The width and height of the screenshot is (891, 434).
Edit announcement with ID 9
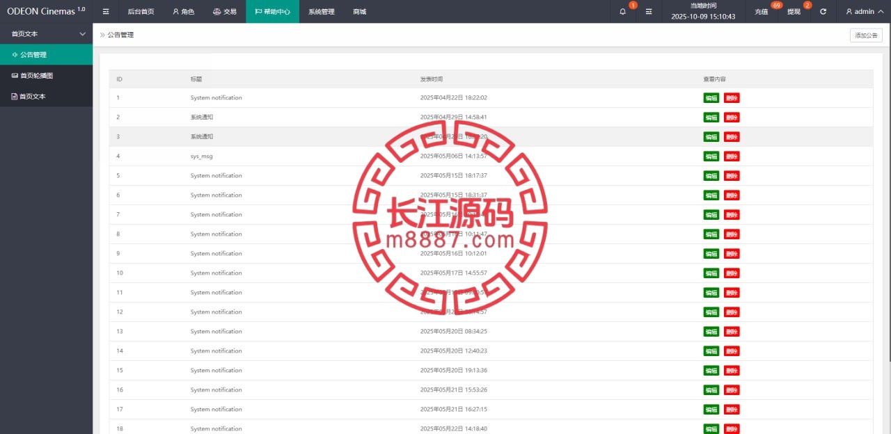(711, 254)
